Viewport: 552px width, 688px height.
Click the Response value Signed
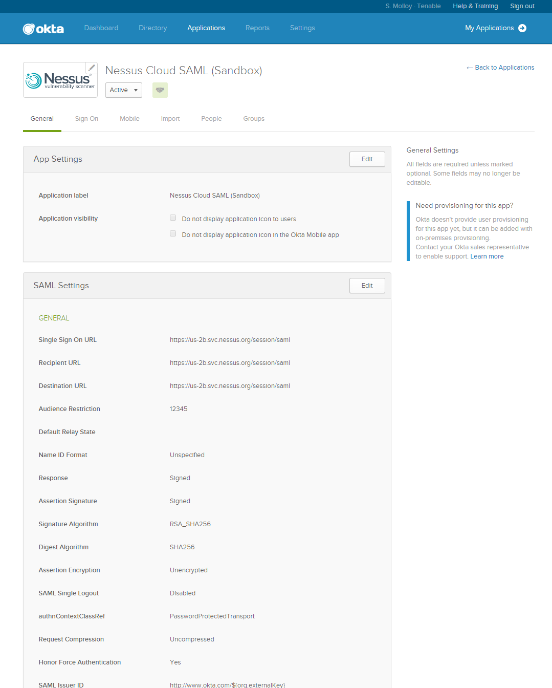coord(180,478)
